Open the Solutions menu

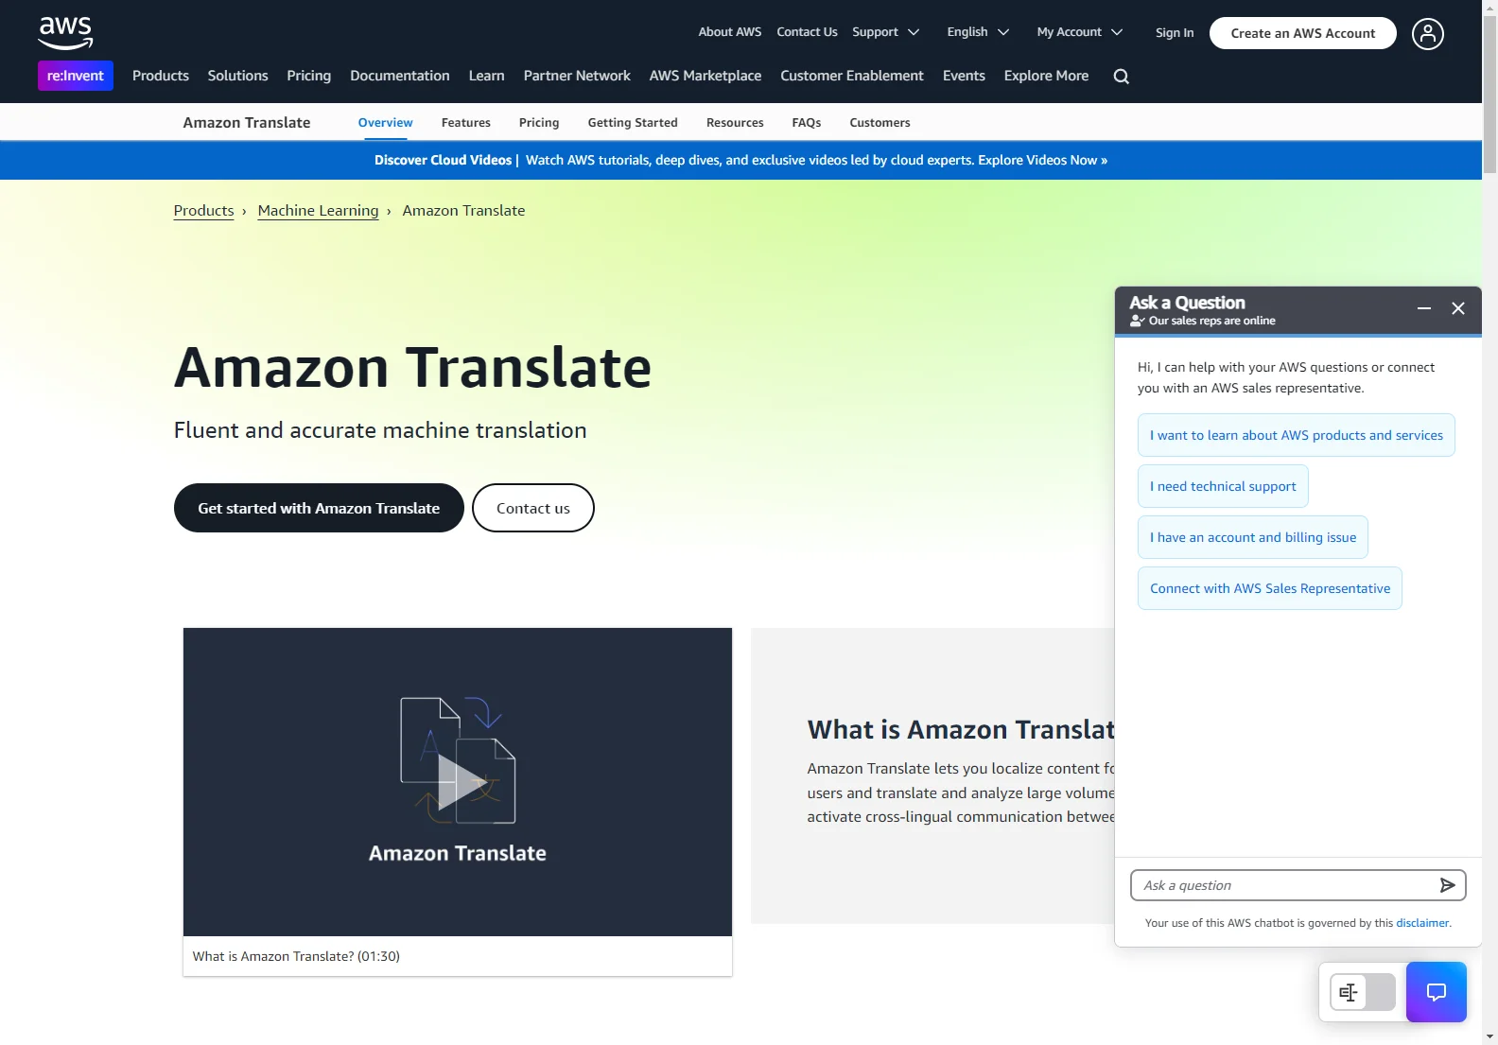click(x=238, y=76)
